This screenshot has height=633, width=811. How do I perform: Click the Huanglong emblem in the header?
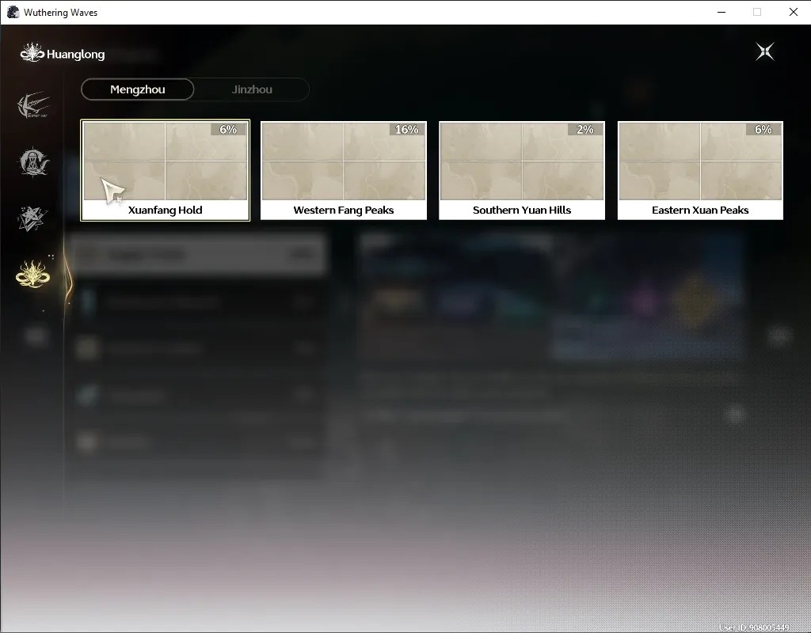[32, 53]
